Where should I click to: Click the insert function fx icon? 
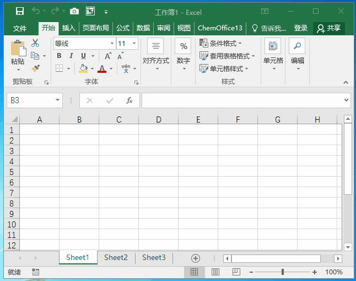(130, 100)
